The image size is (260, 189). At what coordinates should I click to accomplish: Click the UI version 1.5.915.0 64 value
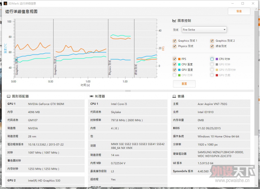tap(205, 163)
